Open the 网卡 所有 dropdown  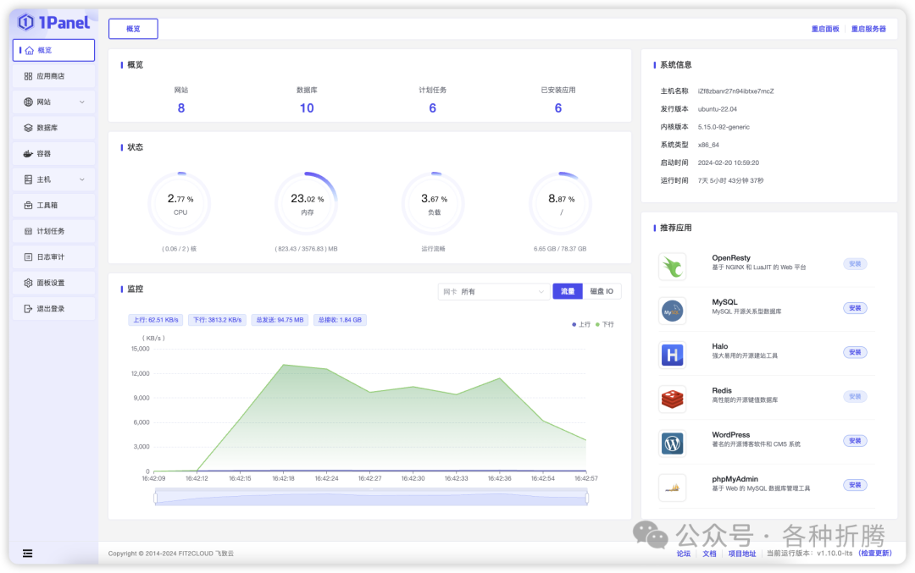493,291
